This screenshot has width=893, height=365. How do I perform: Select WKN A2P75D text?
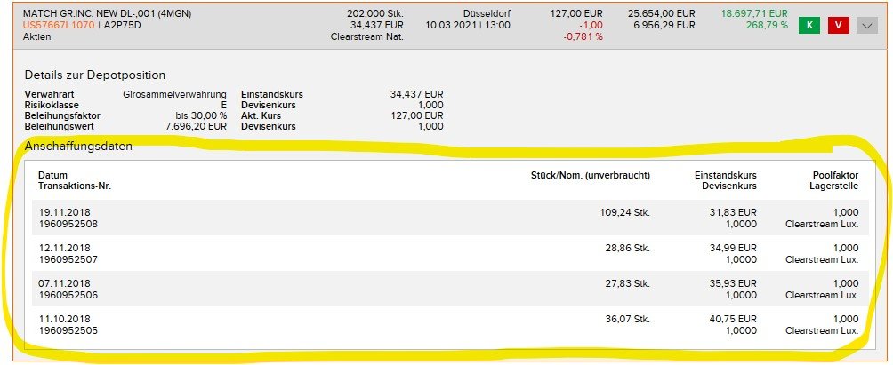pyautogui.click(x=125, y=25)
